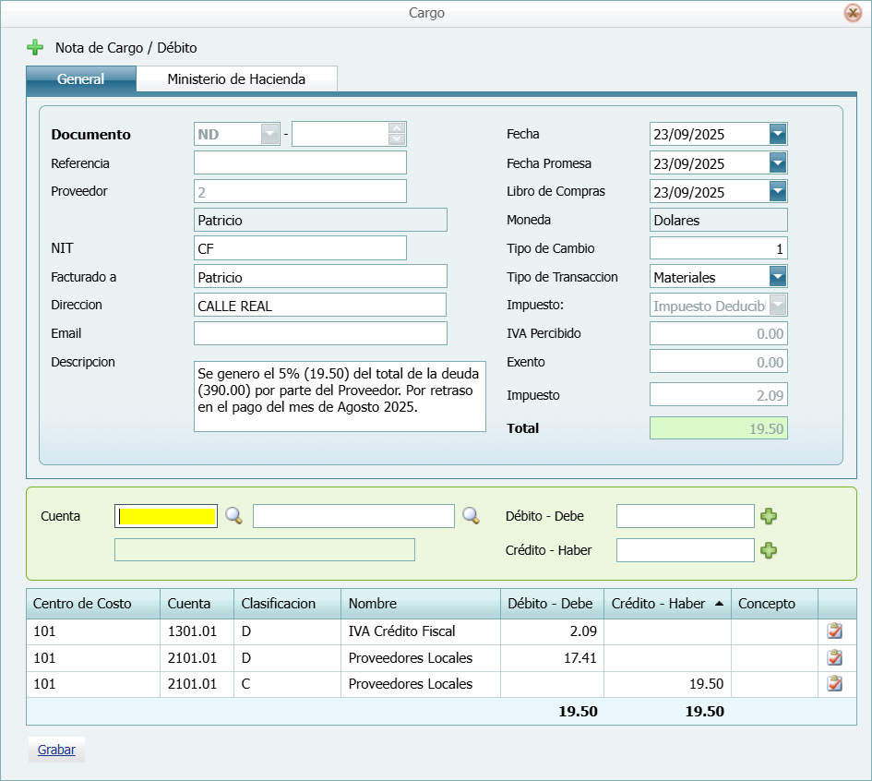The image size is (872, 781).
Task: Close the Cargo dialog window
Action: 852,13
